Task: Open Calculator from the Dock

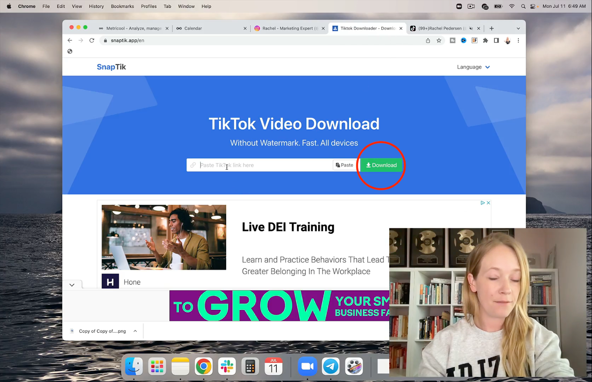Action: click(x=250, y=366)
